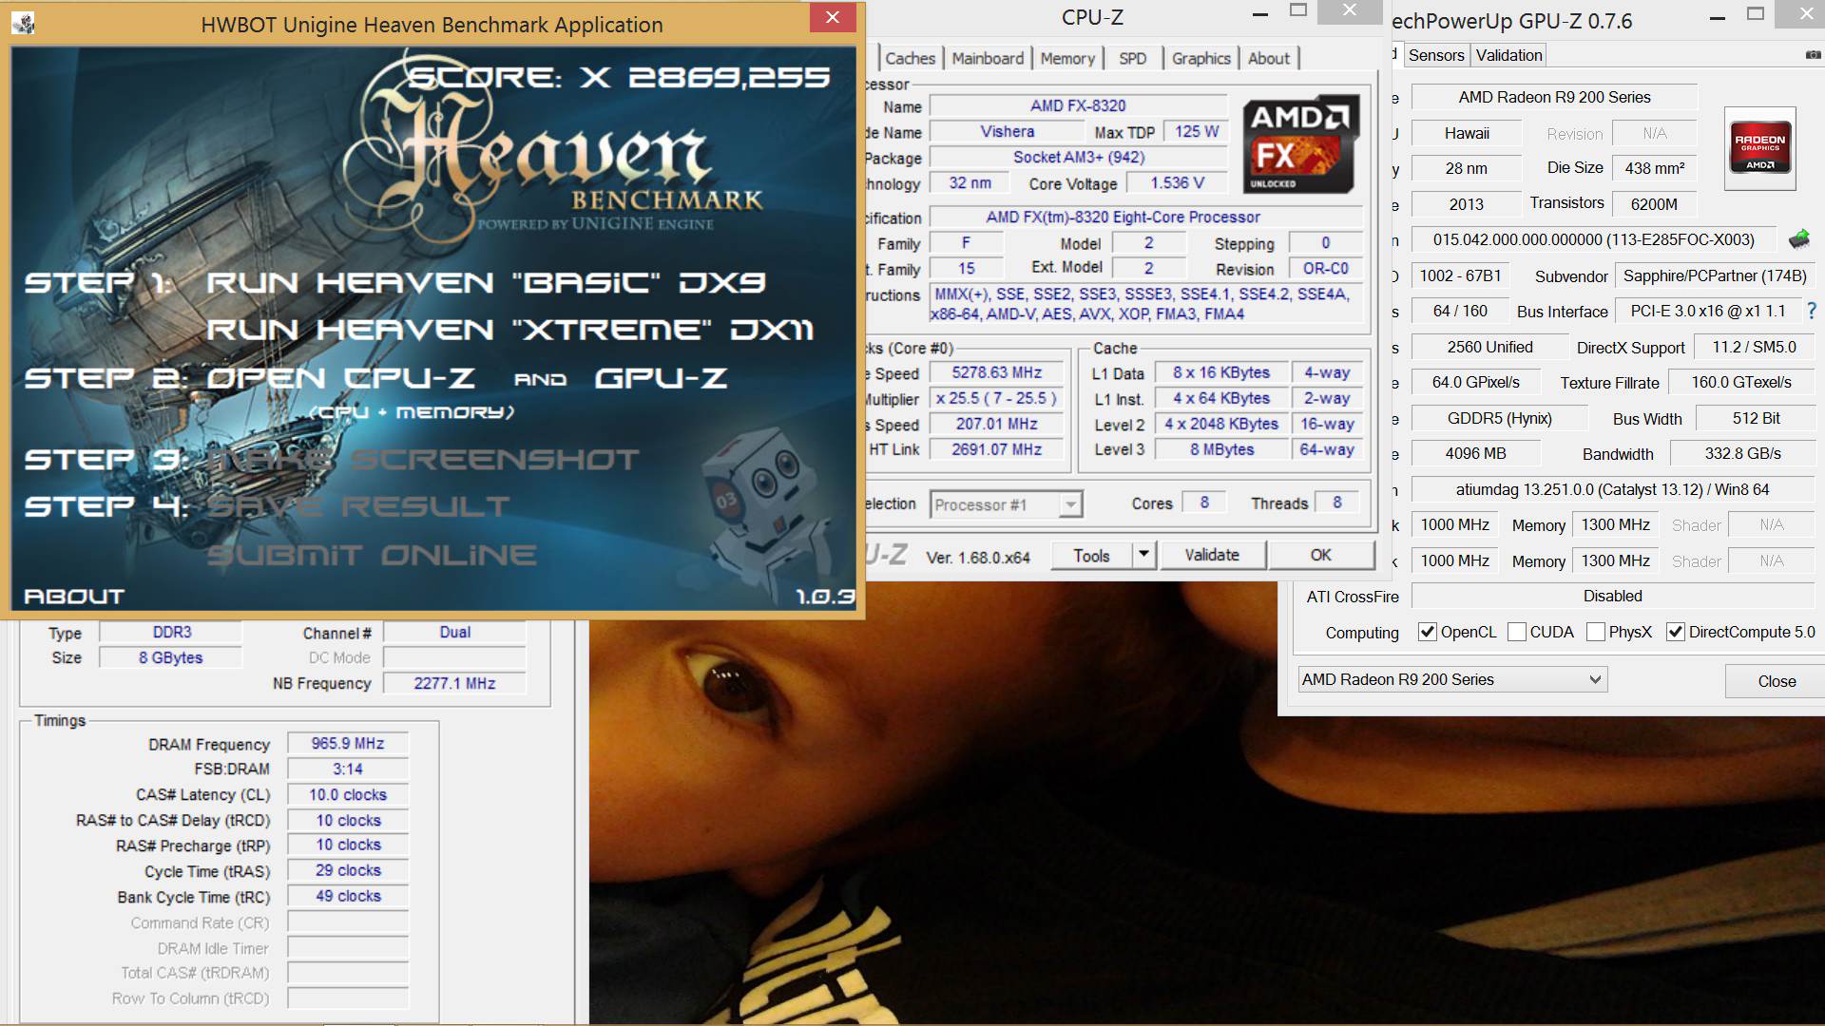Click the HT Link 2691.07 MHz value
Image resolution: width=1825 pixels, height=1026 pixels.
pyautogui.click(x=996, y=449)
